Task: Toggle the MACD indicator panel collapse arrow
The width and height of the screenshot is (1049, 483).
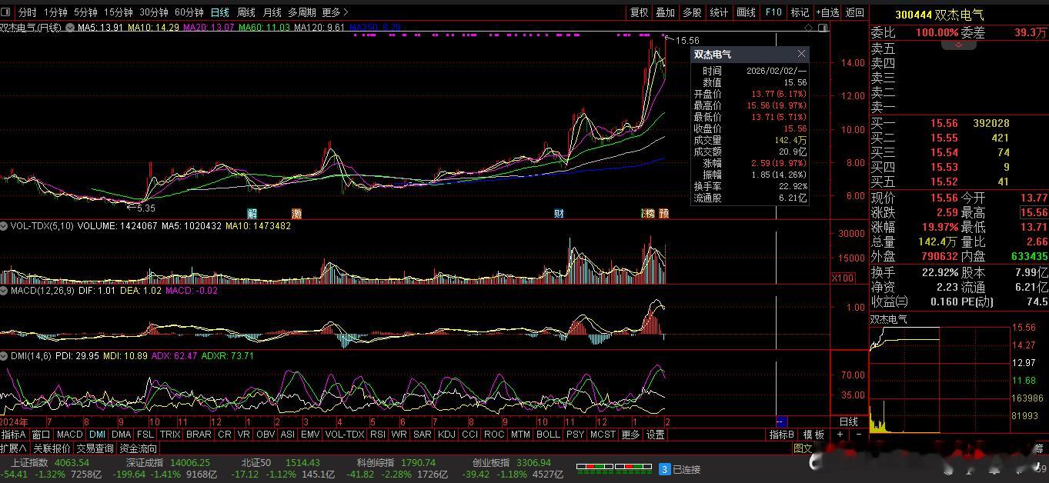Action: [4, 291]
